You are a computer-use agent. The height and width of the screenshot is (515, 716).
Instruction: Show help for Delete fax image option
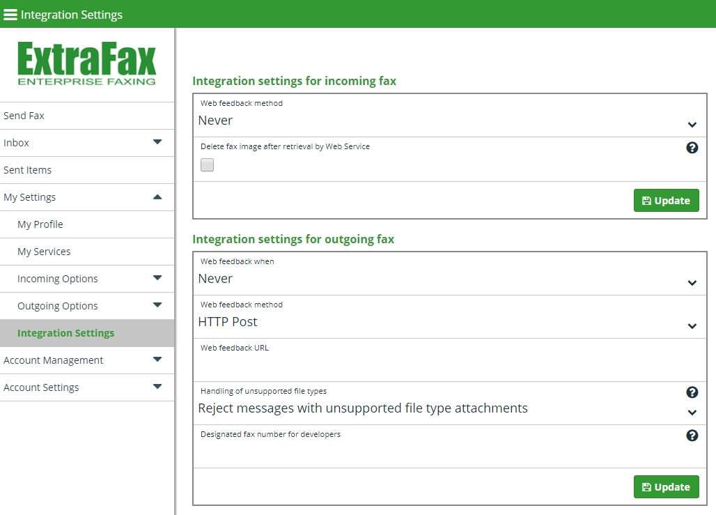pyautogui.click(x=692, y=148)
